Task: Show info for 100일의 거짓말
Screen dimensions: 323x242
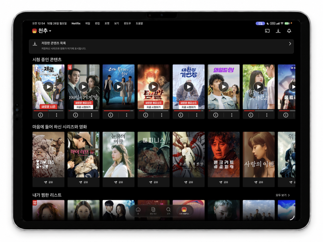Action: pos(76,115)
